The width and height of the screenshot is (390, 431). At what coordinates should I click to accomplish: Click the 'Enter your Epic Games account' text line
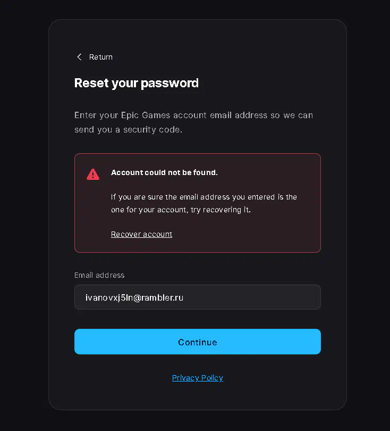click(x=194, y=115)
